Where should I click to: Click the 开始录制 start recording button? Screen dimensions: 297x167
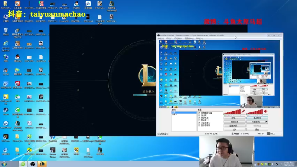256,122
